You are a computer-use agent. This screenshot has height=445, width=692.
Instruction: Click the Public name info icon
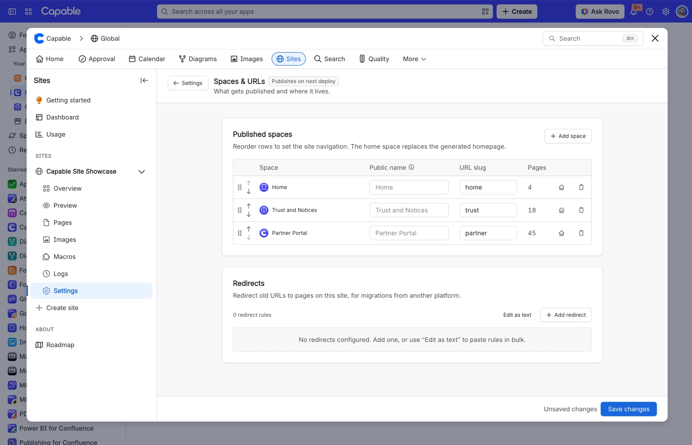pyautogui.click(x=411, y=167)
